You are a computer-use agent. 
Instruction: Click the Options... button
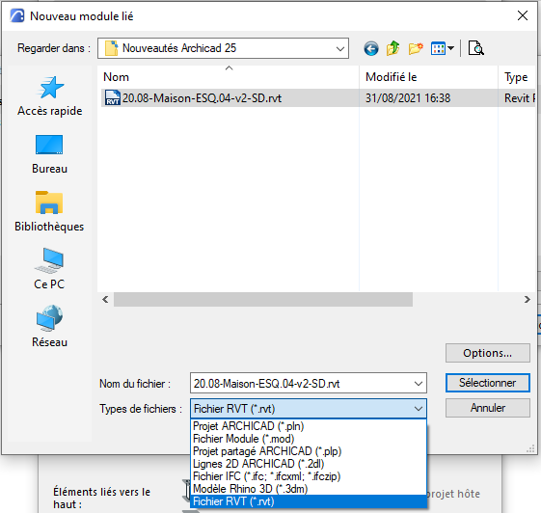click(488, 353)
